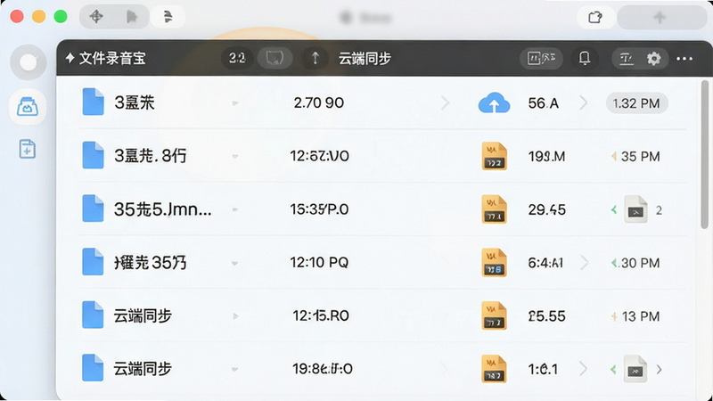The width and height of the screenshot is (713, 401).
Task: Click the file icon of row 㸽㐬35㸦
Action: pyautogui.click(x=93, y=261)
